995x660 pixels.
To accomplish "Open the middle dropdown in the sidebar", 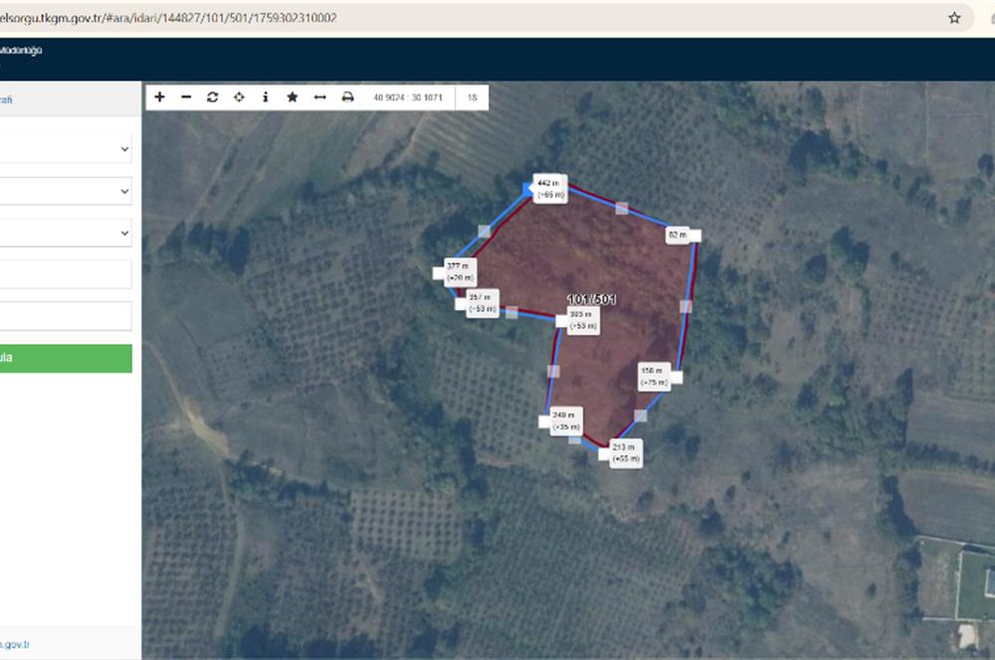I will click(66, 191).
